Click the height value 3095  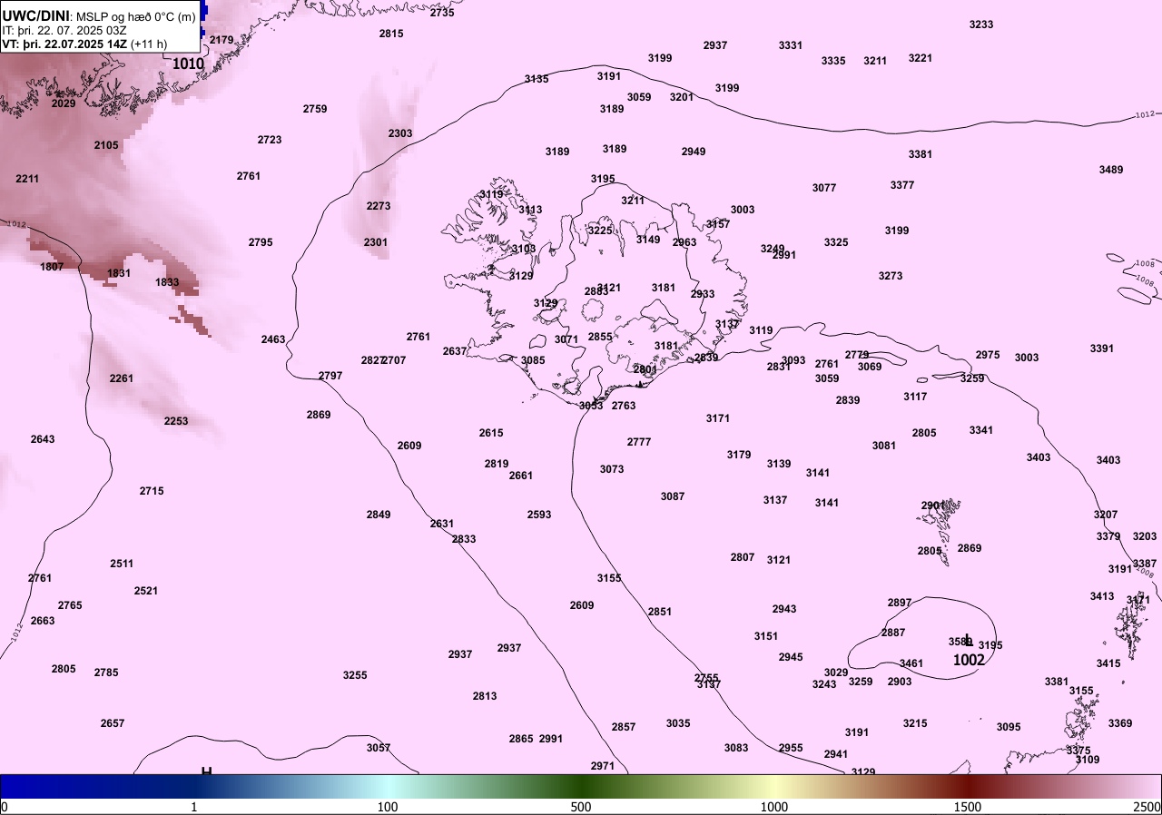pyautogui.click(x=1009, y=727)
